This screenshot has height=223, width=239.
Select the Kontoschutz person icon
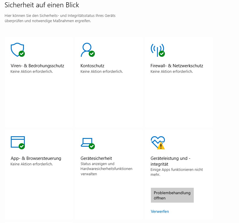coord(88,50)
